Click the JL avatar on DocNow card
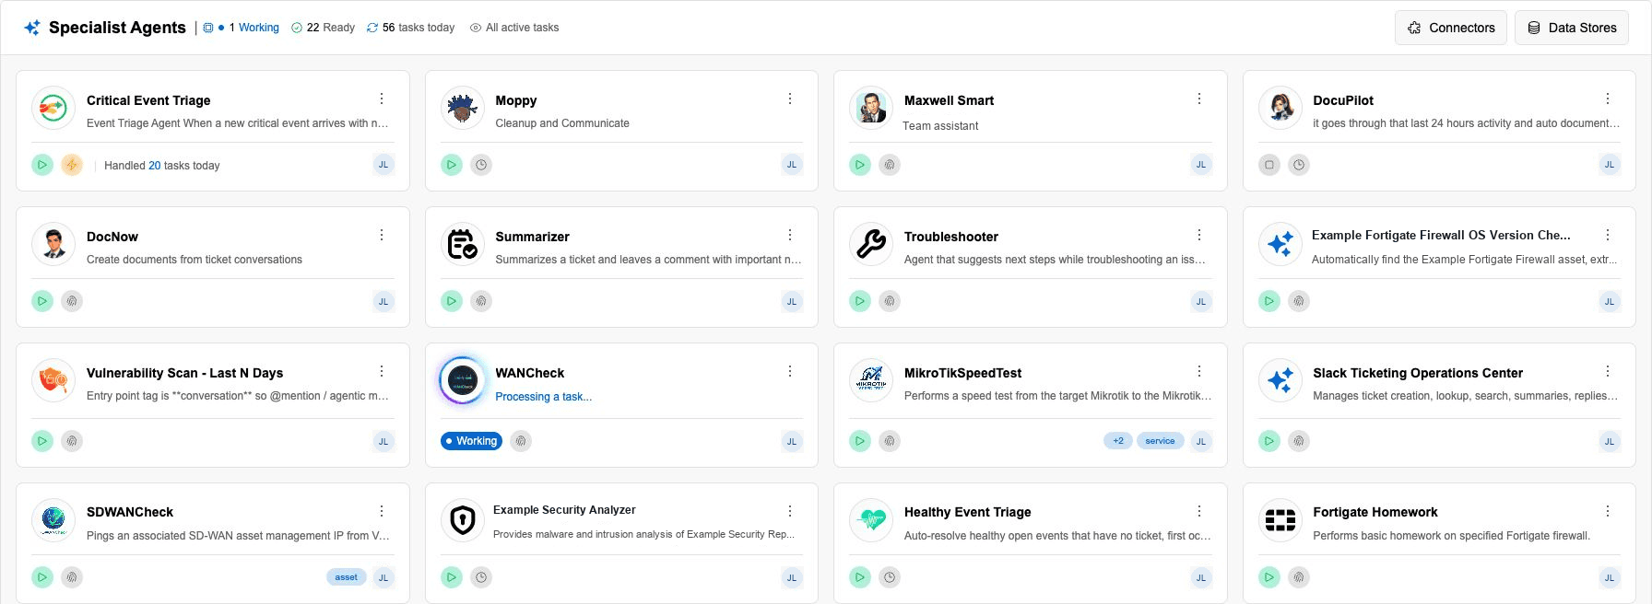Image resolution: width=1652 pixels, height=604 pixels. [383, 301]
